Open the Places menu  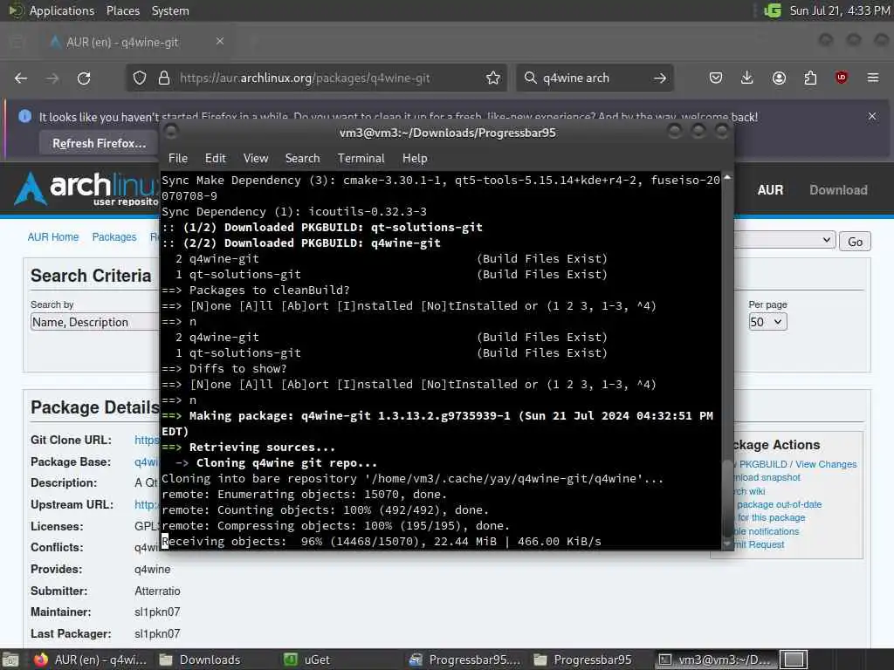point(122,10)
